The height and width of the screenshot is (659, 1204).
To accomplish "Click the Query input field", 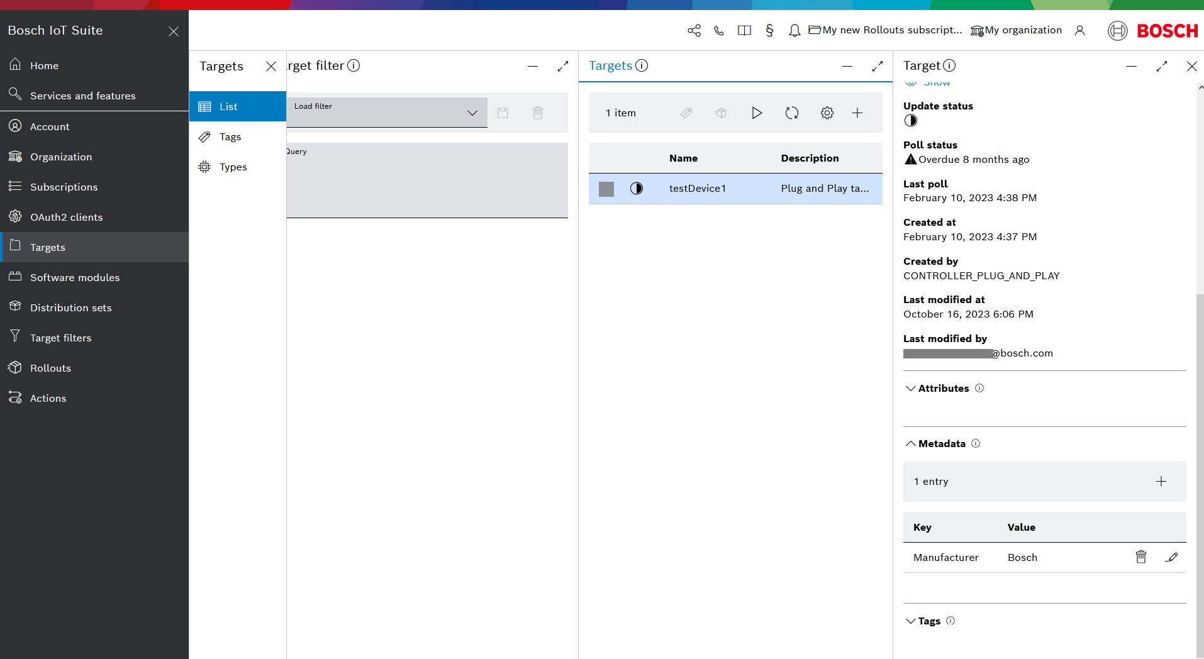I will [x=426, y=182].
